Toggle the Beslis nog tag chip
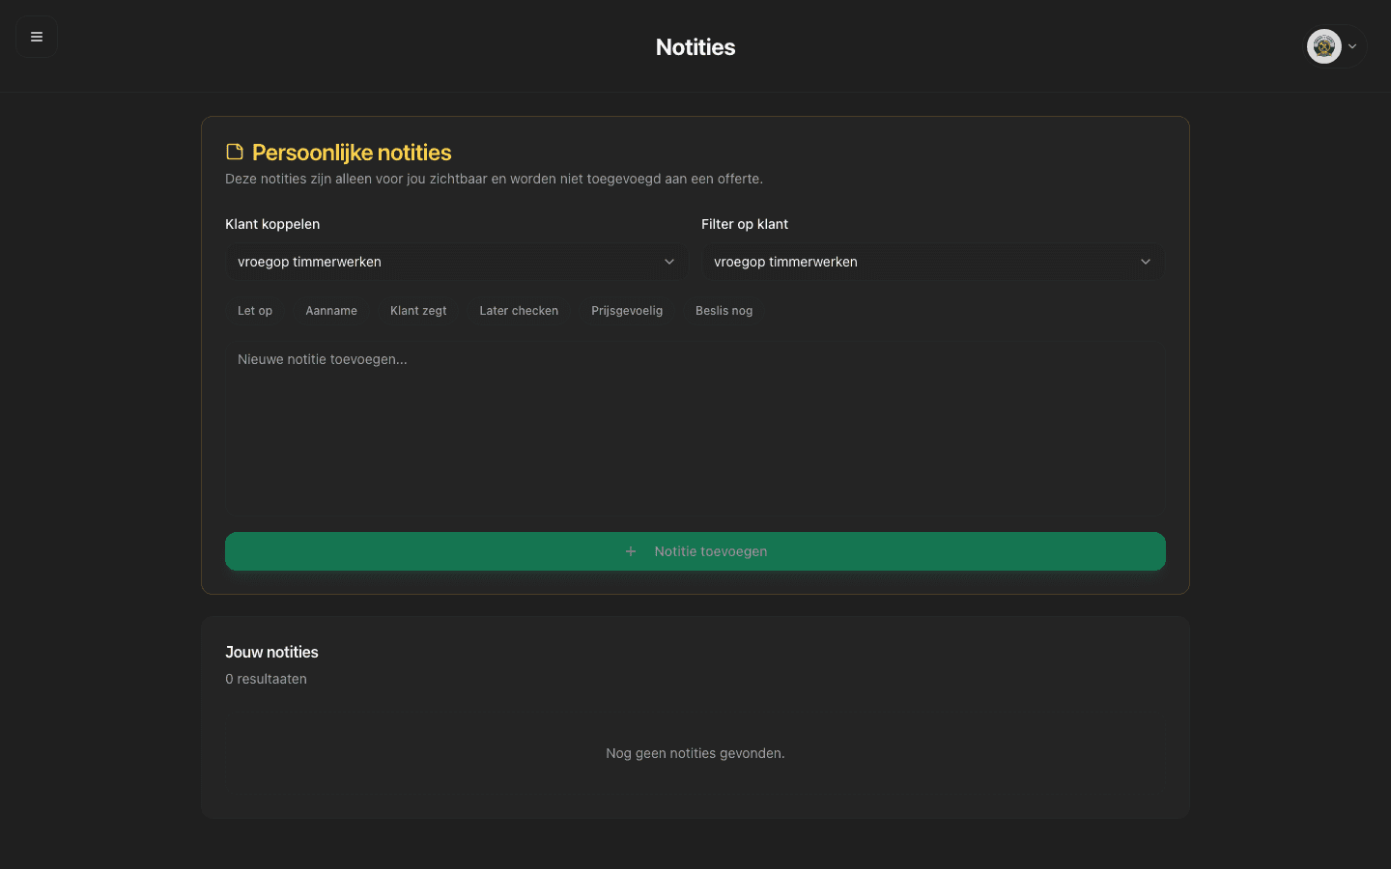The height and width of the screenshot is (869, 1391). [724, 310]
